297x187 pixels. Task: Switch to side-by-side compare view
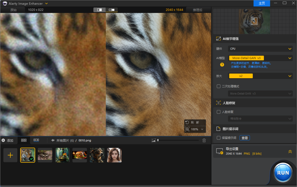click(112, 10)
